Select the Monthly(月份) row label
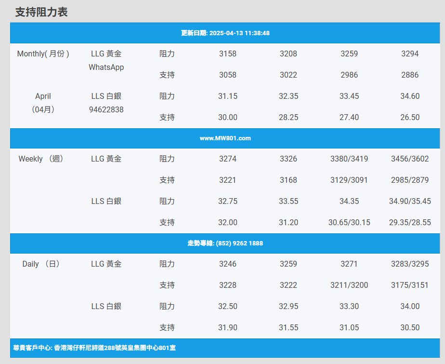The image size is (445, 364). tap(43, 54)
